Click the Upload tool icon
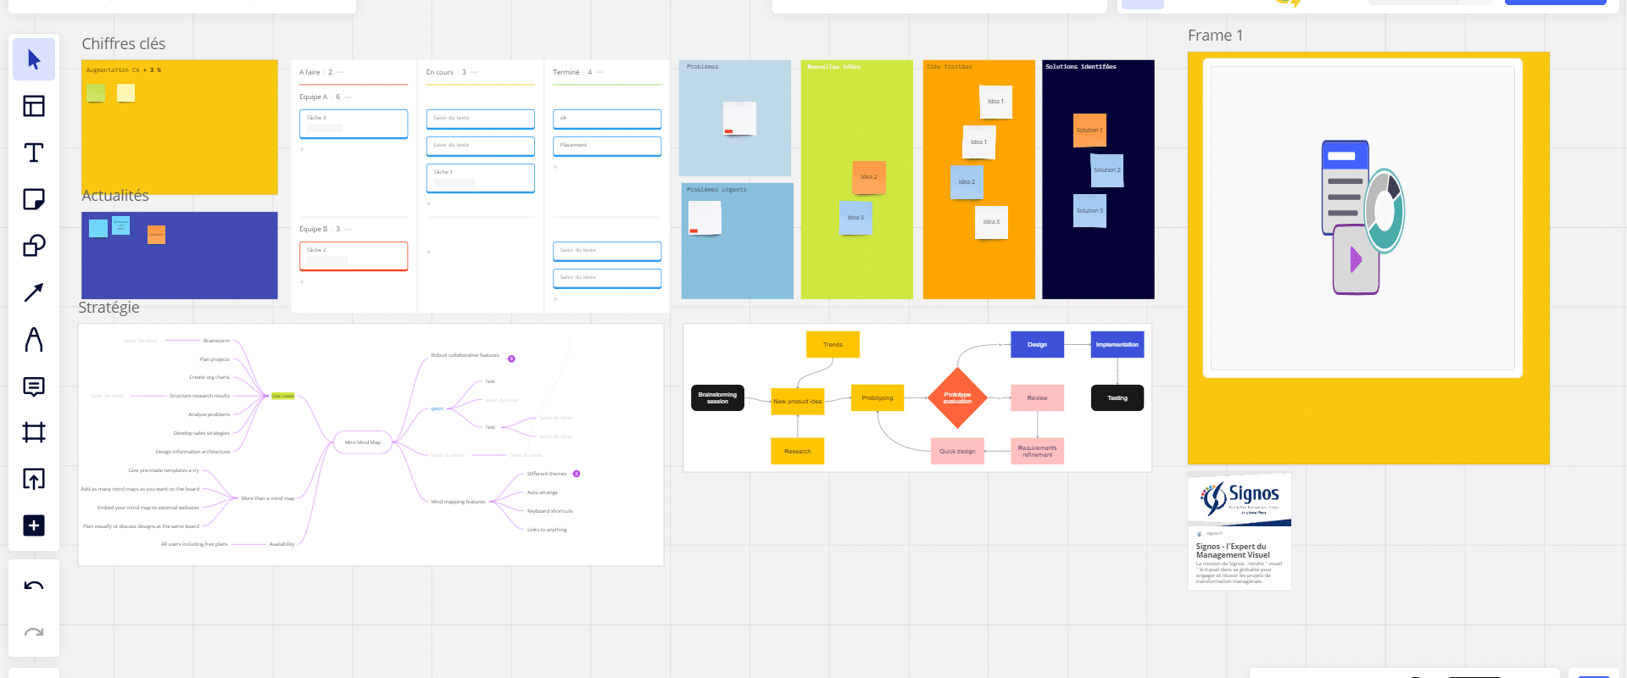 (34, 479)
